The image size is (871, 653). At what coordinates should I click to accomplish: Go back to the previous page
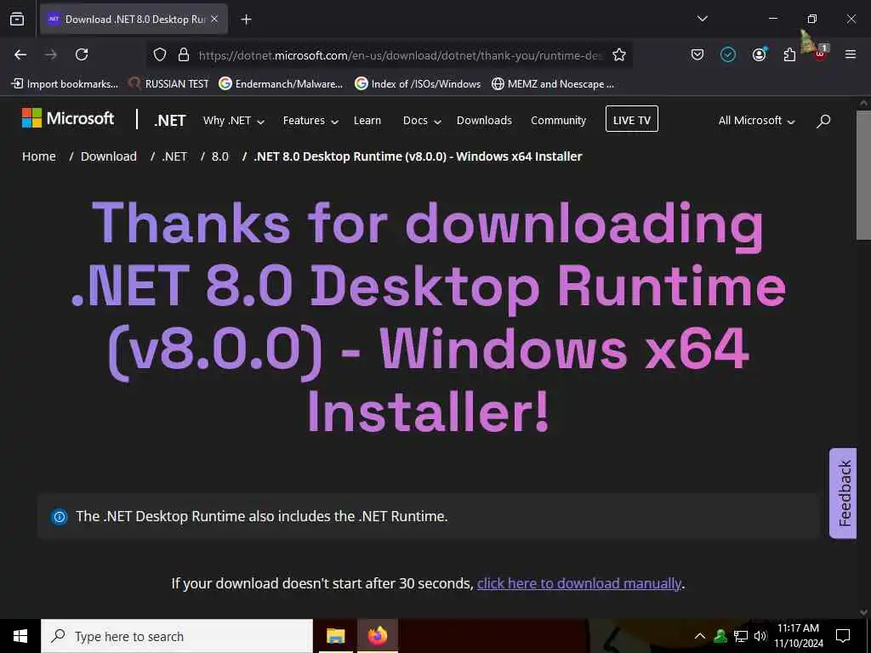point(20,54)
